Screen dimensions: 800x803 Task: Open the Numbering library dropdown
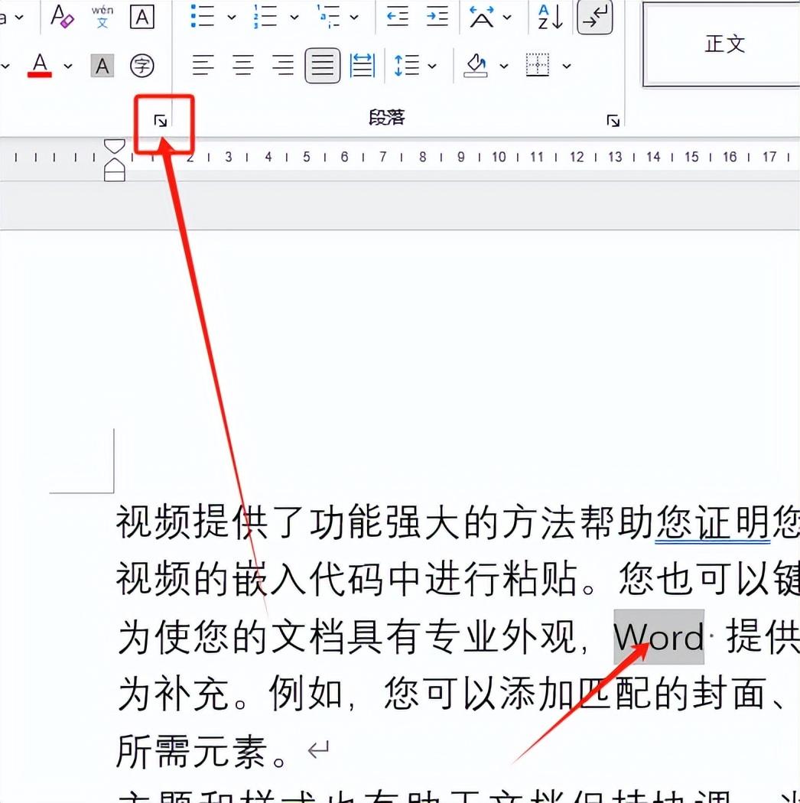point(294,17)
